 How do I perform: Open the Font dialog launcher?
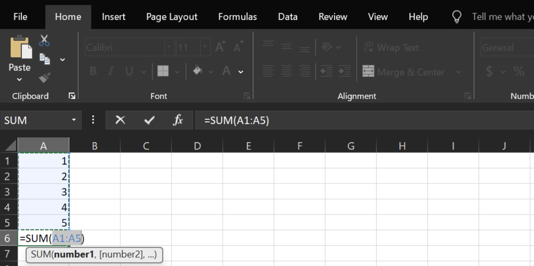(247, 96)
